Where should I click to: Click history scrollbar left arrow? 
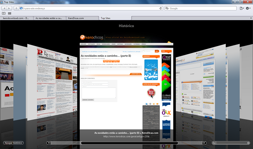[49, 143]
